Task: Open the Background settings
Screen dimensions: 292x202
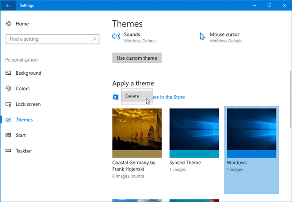Action: coord(29,73)
